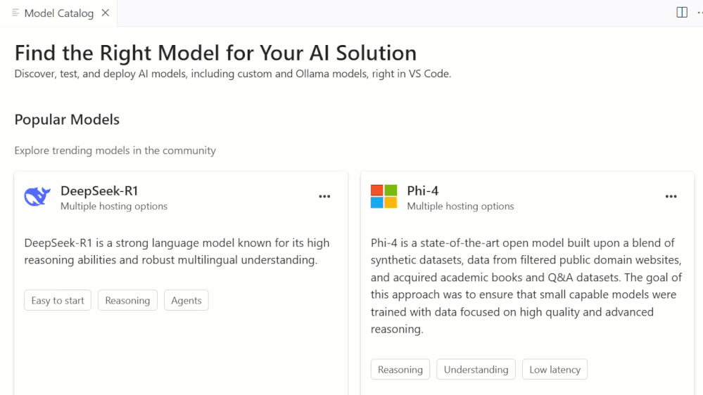This screenshot has width=703, height=395.
Task: Click the Microsoft logo on Phi-4 card
Action: tap(384, 197)
